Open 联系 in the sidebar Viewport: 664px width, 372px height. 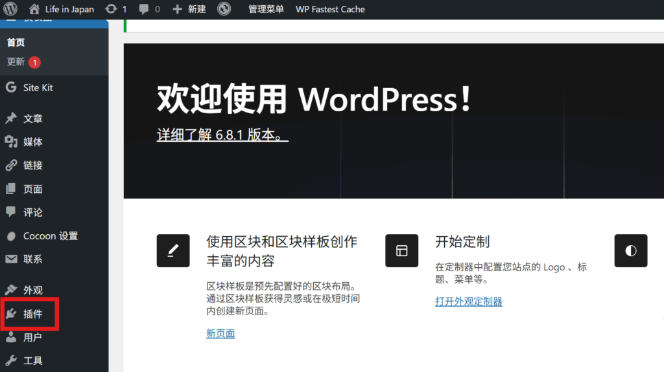tap(33, 259)
